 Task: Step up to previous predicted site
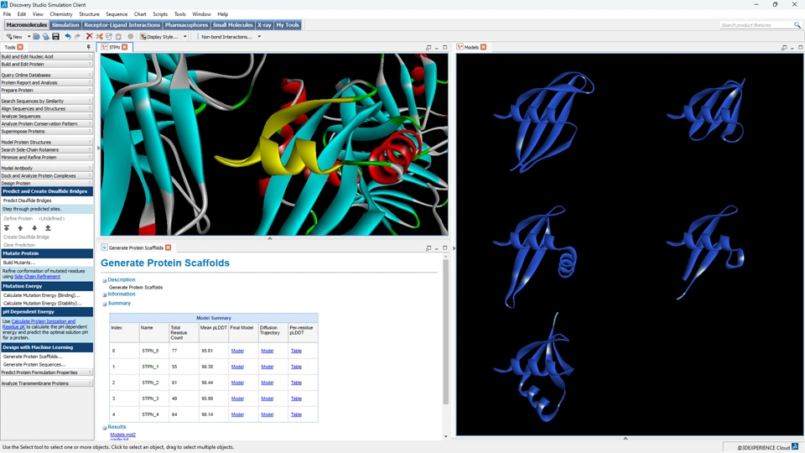(x=20, y=228)
